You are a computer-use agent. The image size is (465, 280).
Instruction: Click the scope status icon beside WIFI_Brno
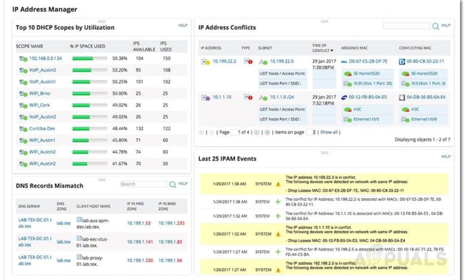click(23, 94)
